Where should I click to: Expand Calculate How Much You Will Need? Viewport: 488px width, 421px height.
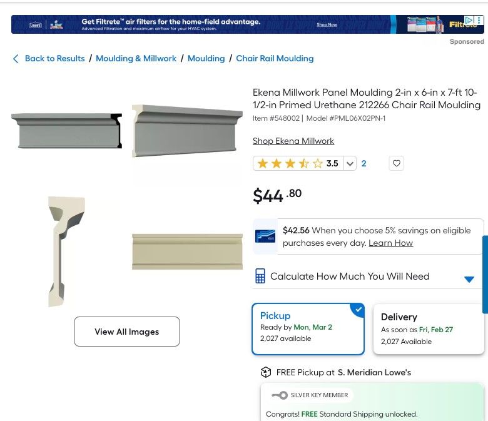pos(469,279)
